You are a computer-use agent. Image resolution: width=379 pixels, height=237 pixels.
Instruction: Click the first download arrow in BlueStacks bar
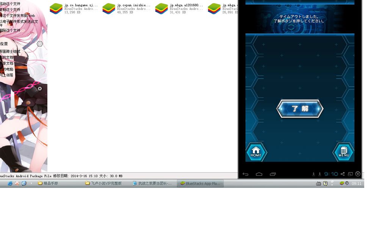point(313,174)
